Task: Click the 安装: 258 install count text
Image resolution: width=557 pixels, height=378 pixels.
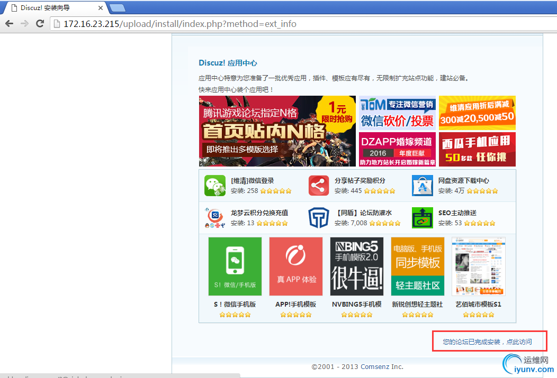Action: click(245, 191)
